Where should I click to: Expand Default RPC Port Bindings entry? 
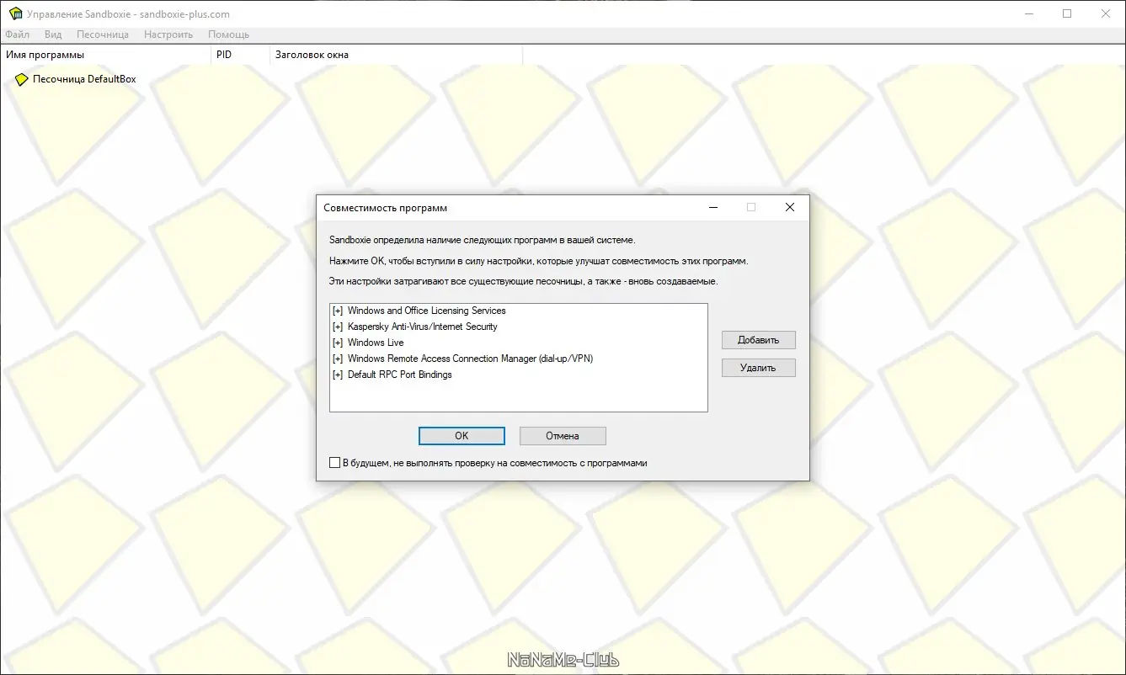(338, 375)
